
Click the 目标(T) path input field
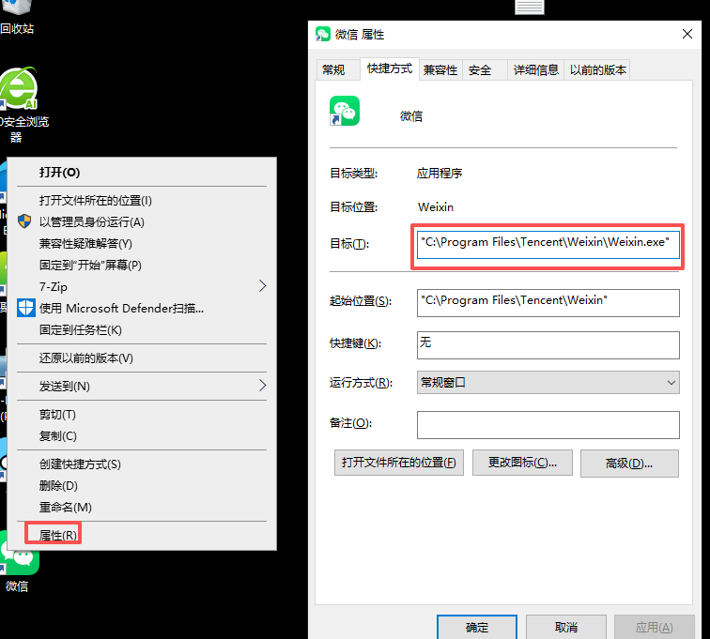point(548,245)
